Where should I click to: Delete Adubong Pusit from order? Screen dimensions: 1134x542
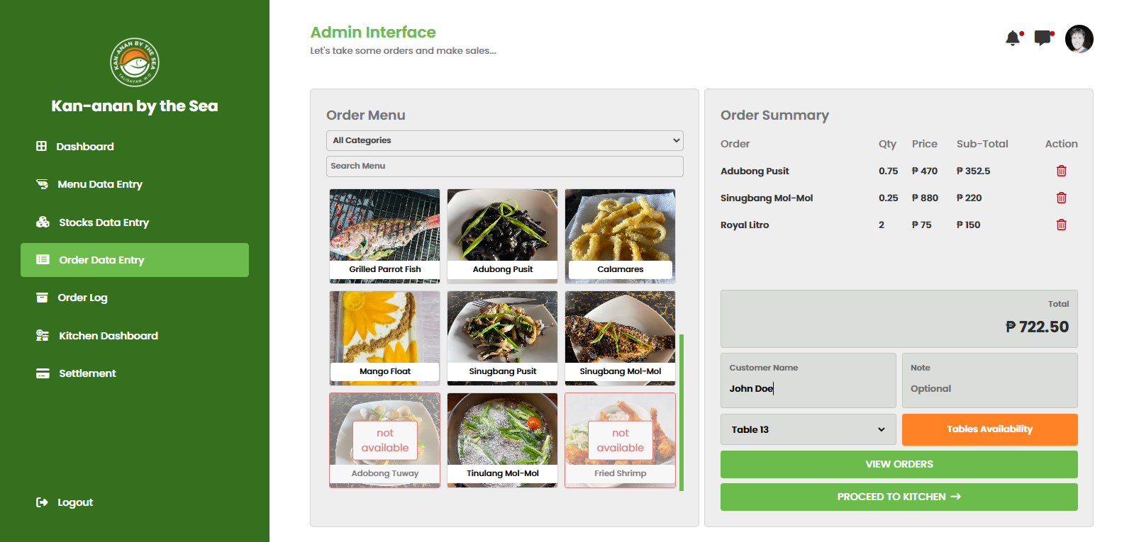(1061, 171)
